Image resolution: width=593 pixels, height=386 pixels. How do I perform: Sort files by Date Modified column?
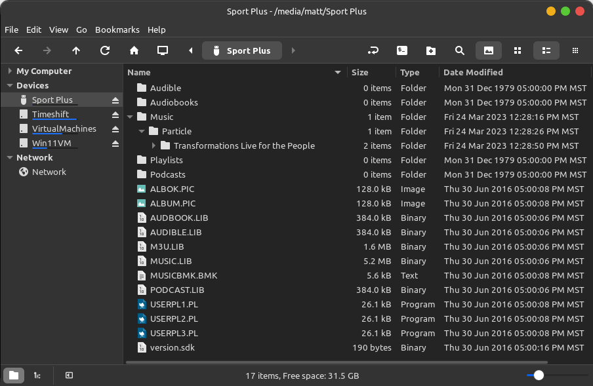coord(473,73)
